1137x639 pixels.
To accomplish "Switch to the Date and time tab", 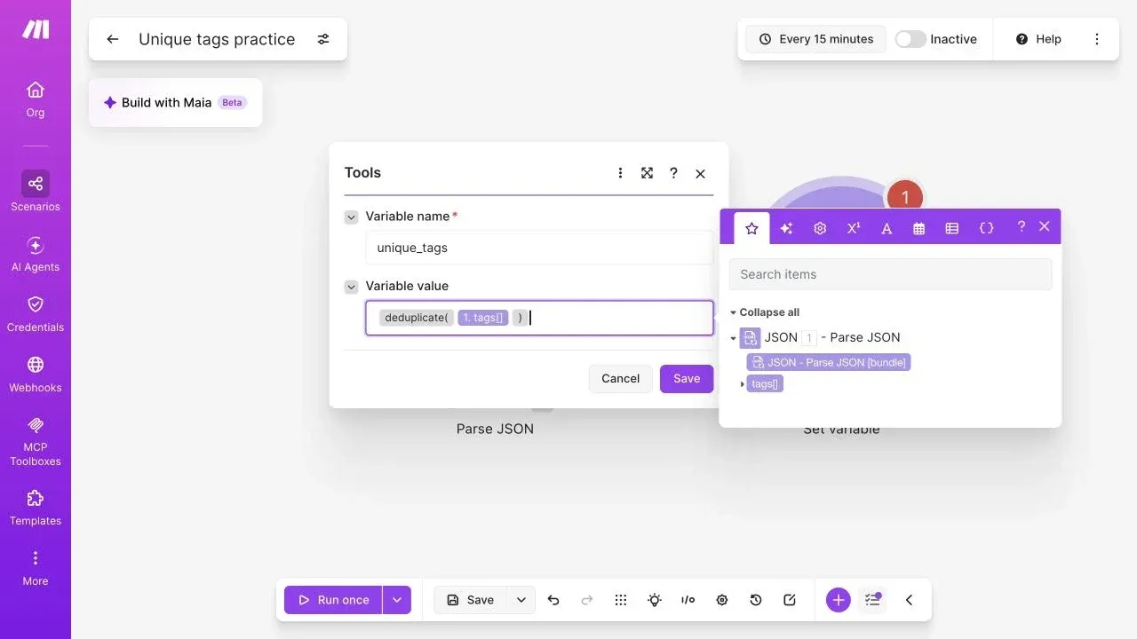I will click(x=919, y=228).
